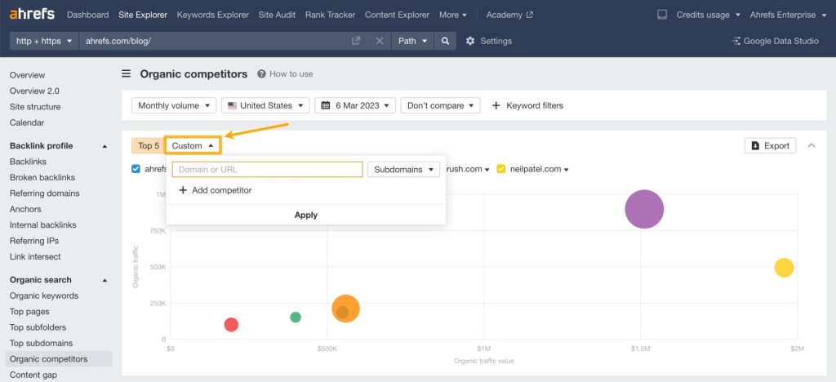Go to Site Explorer
Image resolution: width=836 pixels, height=382 pixels.
[x=143, y=15]
